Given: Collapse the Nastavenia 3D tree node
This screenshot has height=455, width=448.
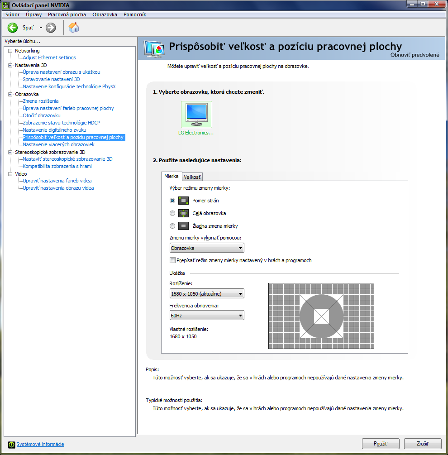Looking at the screenshot, I should click(10, 65).
